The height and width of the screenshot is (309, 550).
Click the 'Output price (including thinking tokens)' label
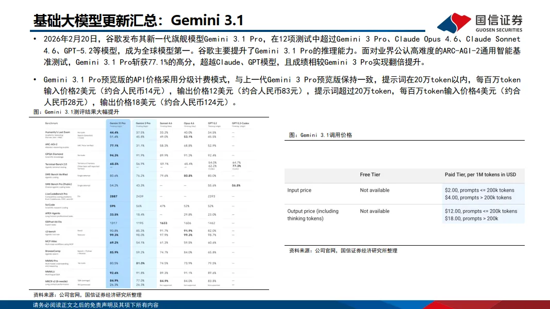click(313, 215)
